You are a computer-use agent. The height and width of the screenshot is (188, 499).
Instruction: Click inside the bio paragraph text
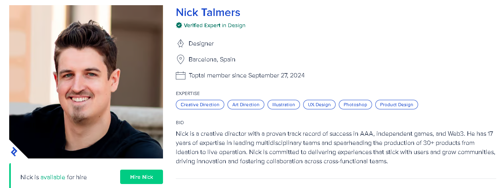point(336,147)
